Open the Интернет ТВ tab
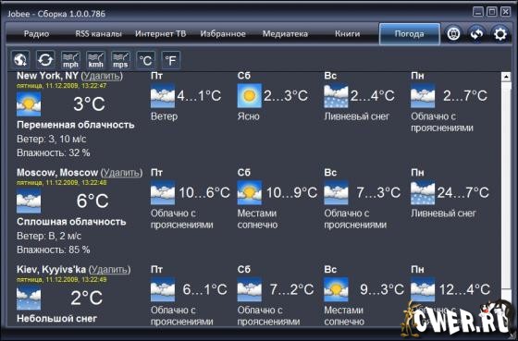Image resolution: width=518 pixels, height=341 pixels. coord(161,33)
